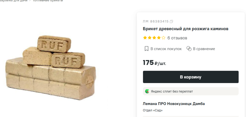The height and width of the screenshot is (117, 246).
Task: Click the fifth empty rating star
Action: 163,38
